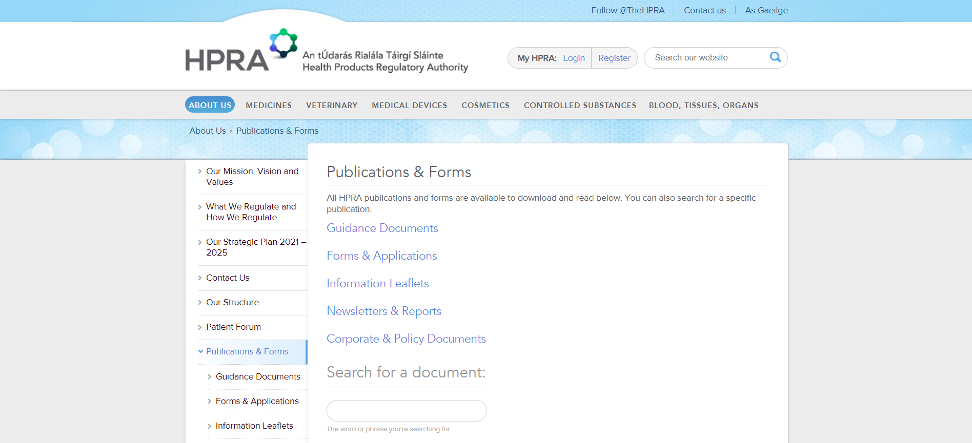Viewport: 972px width, 443px height.
Task: Open the Controlled Substances menu
Action: tap(579, 105)
